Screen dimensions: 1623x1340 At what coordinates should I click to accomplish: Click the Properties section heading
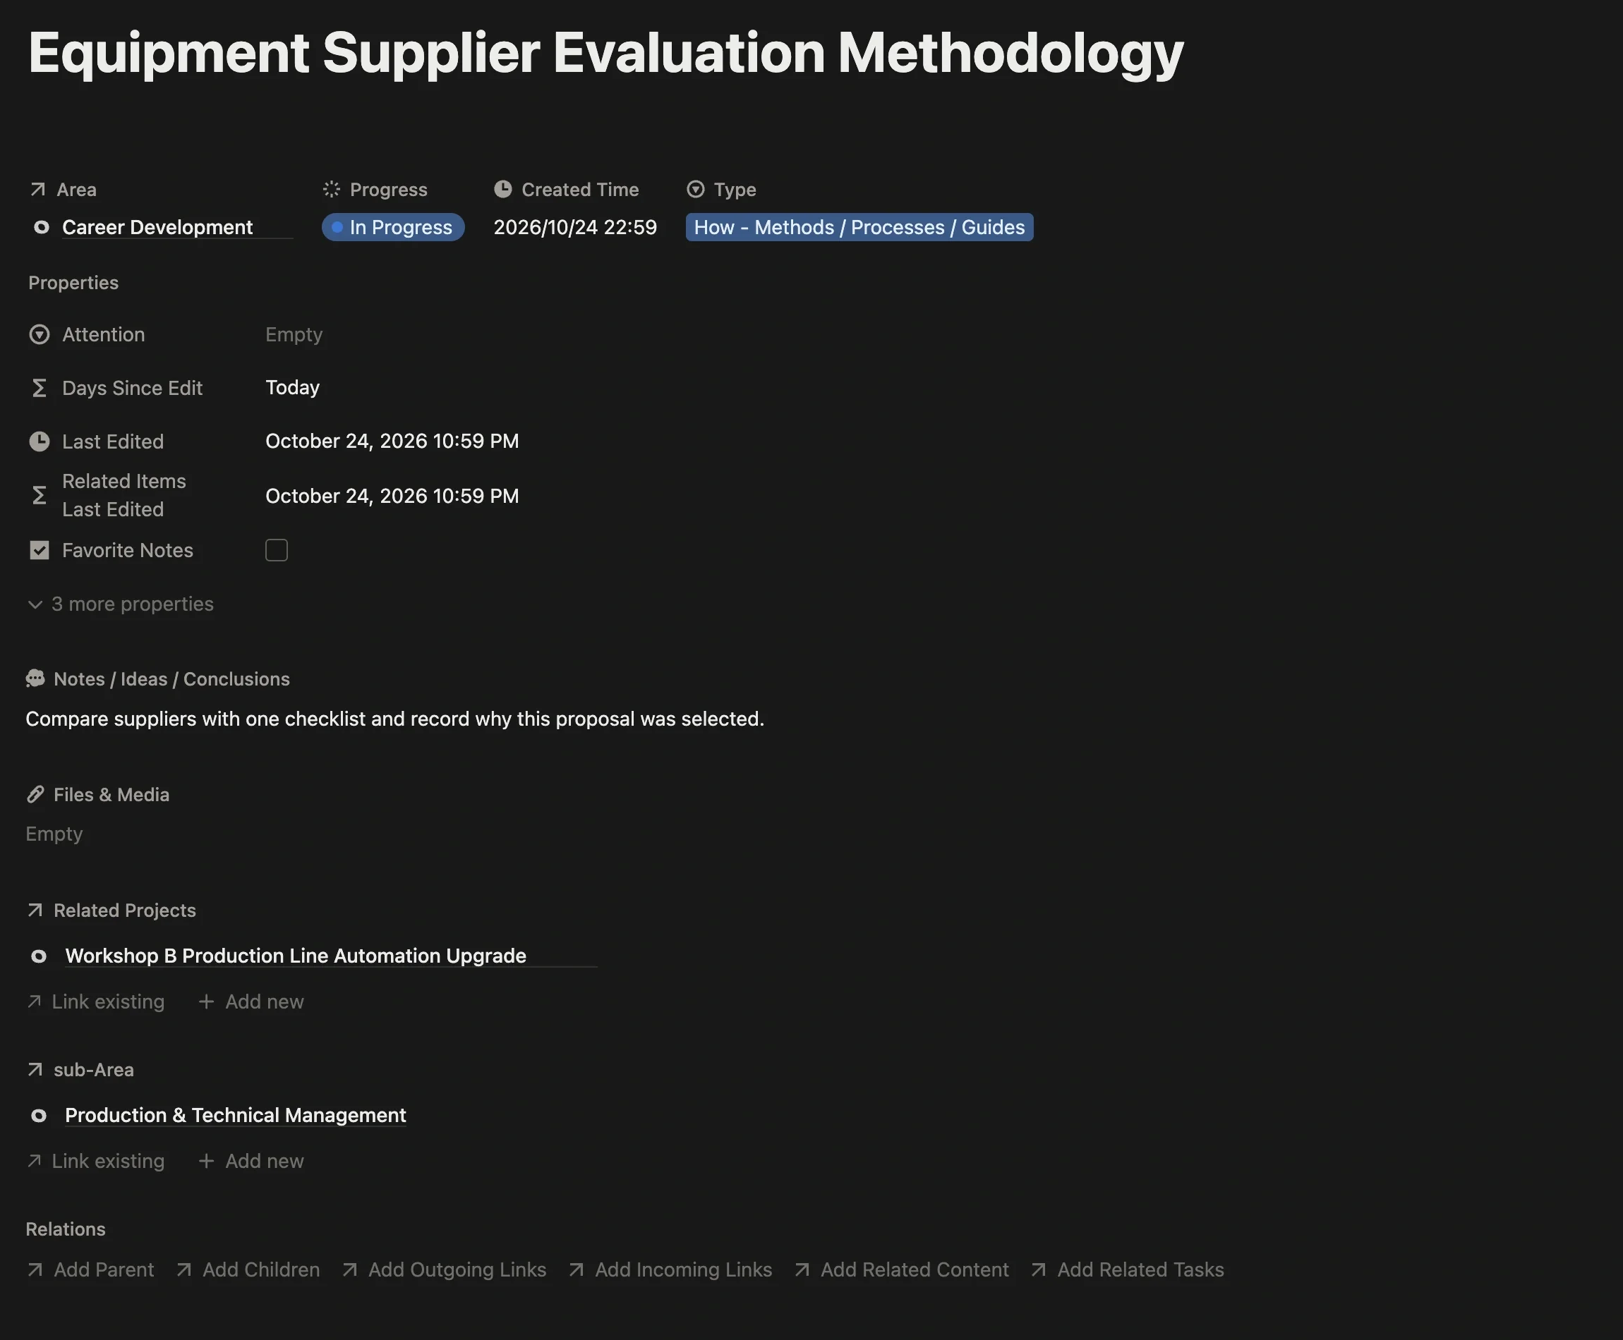tap(73, 283)
